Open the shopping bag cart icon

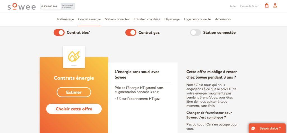(267, 6)
